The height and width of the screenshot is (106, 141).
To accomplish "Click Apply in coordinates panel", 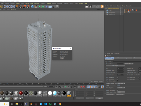I will pyautogui.click(x=99, y=98).
